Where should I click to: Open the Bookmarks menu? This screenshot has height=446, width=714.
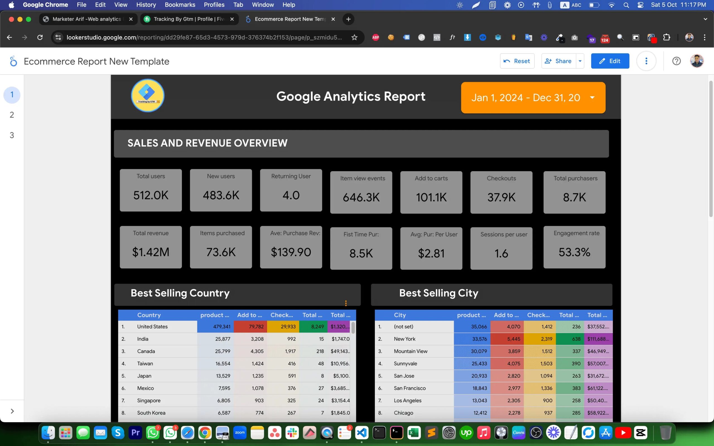tap(180, 5)
